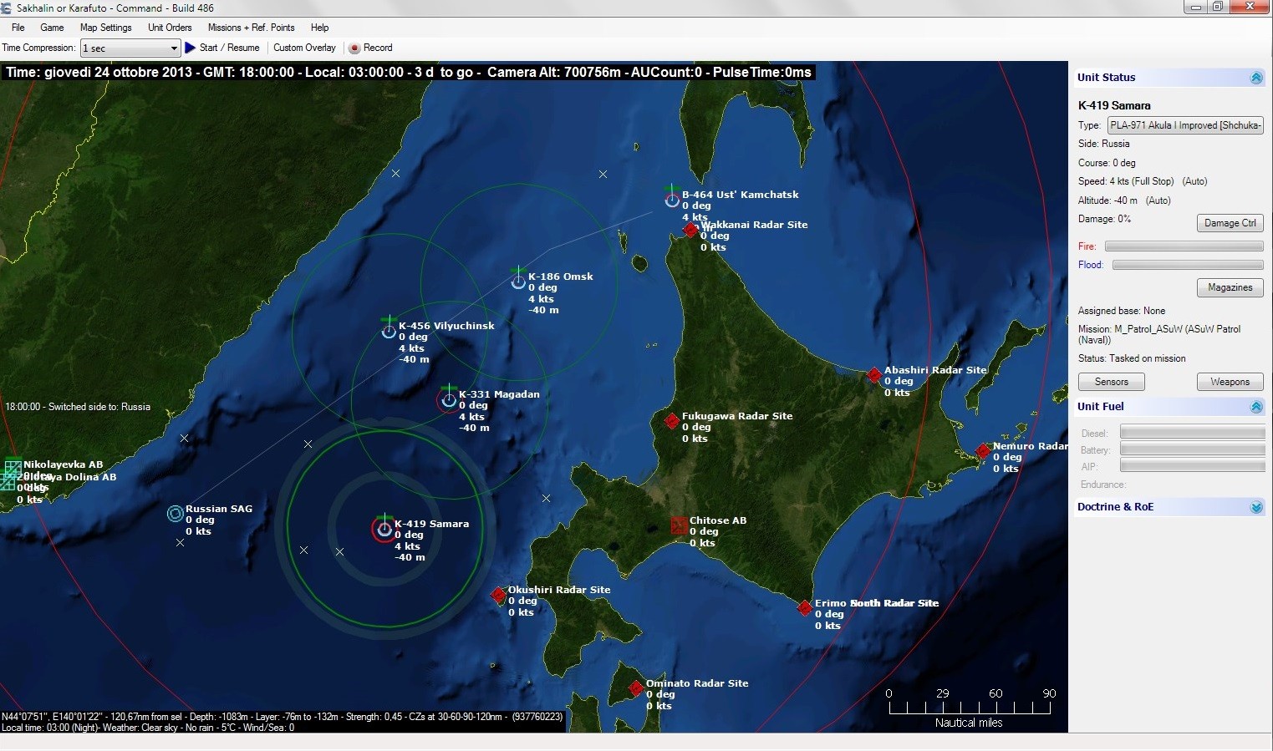Viewport: 1273px width, 751px height.
Task: Open the Magazines button
Action: tap(1230, 287)
